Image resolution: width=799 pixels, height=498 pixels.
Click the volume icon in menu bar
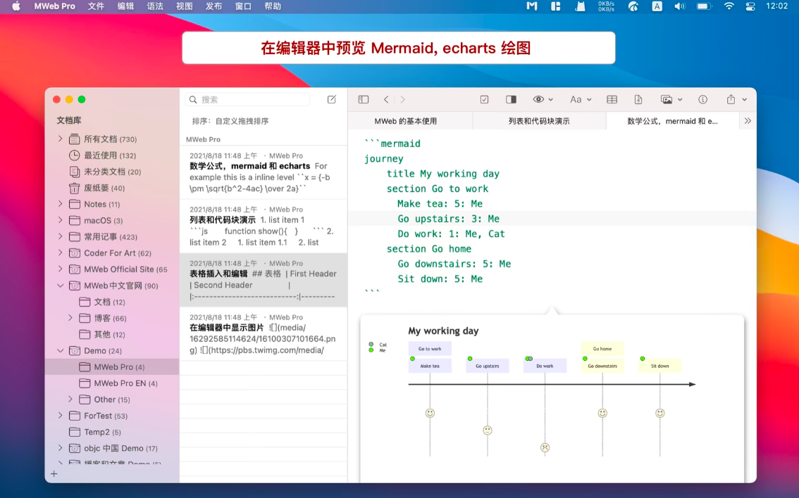click(680, 6)
